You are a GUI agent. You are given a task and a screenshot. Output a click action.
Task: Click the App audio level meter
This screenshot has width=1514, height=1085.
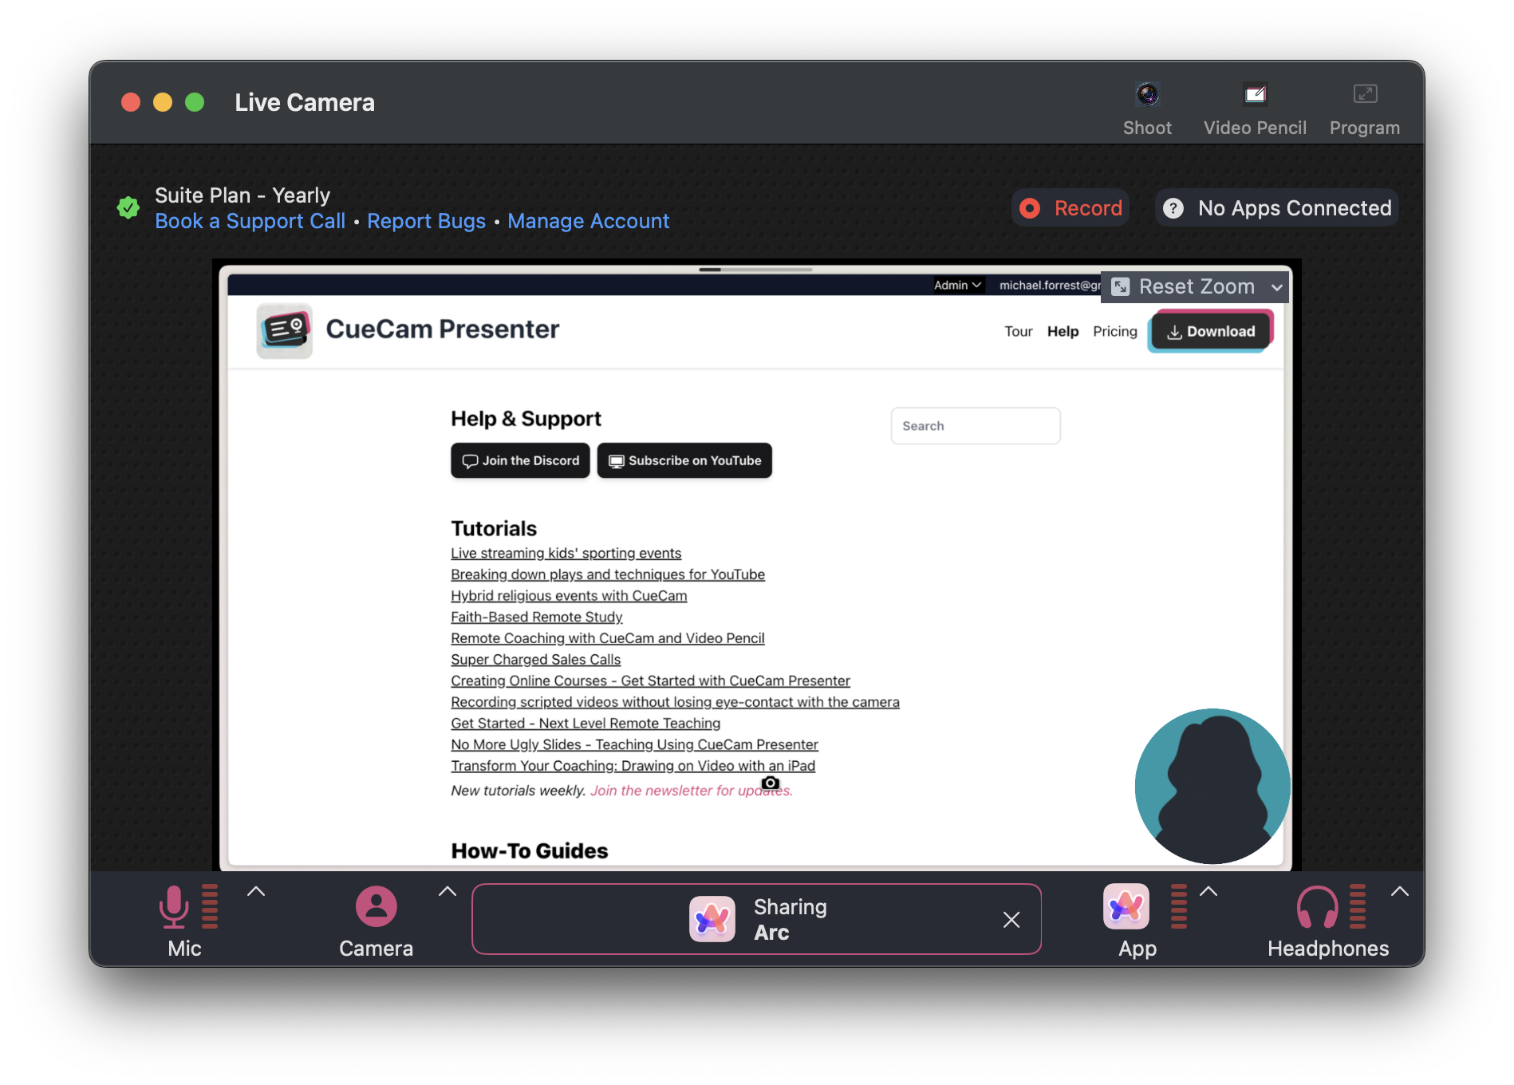click(x=1178, y=906)
